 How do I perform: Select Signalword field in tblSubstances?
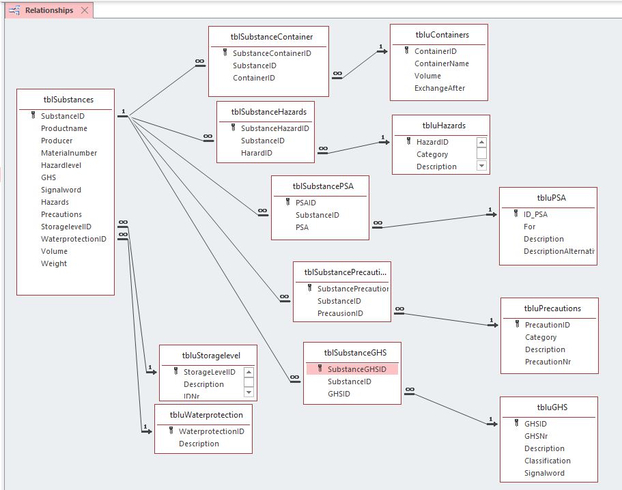pyautogui.click(x=61, y=190)
